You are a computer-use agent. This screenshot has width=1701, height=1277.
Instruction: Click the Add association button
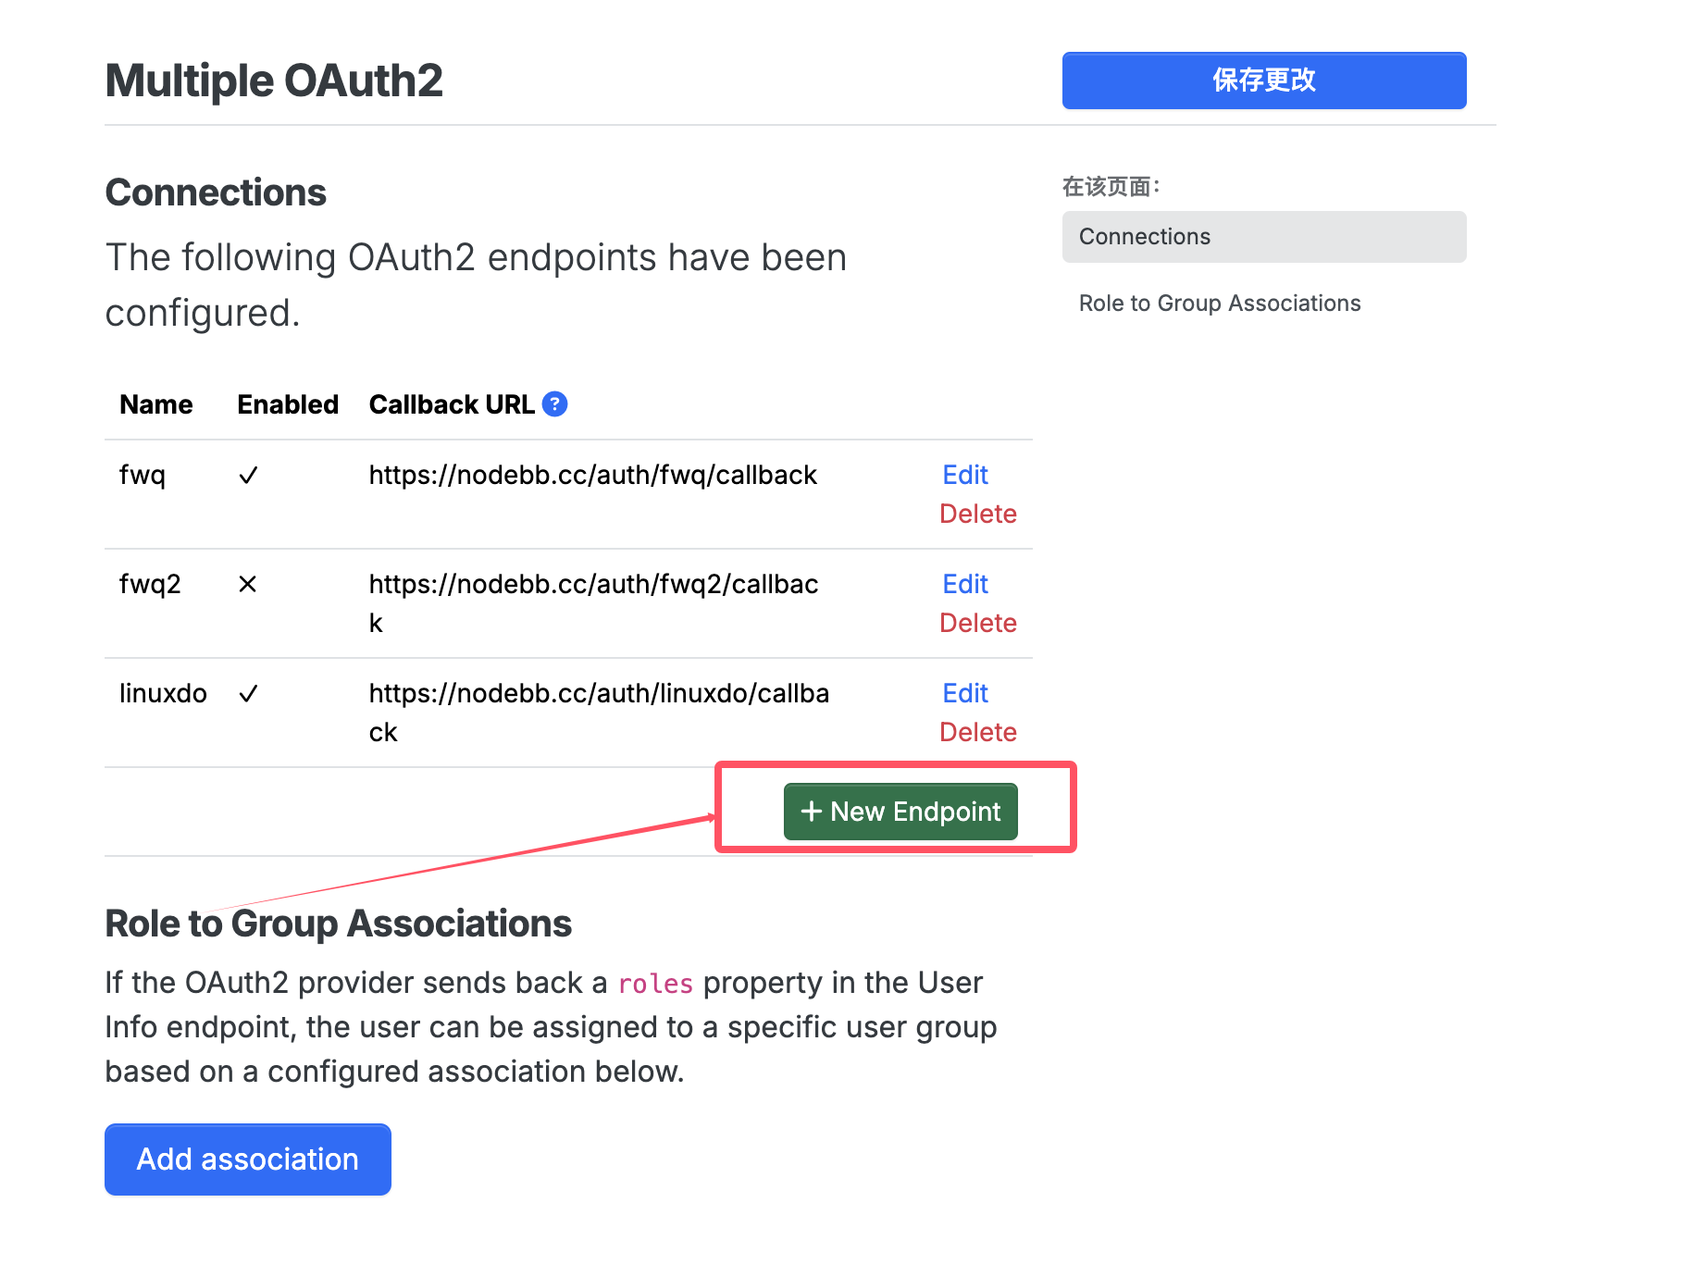pyautogui.click(x=248, y=1159)
